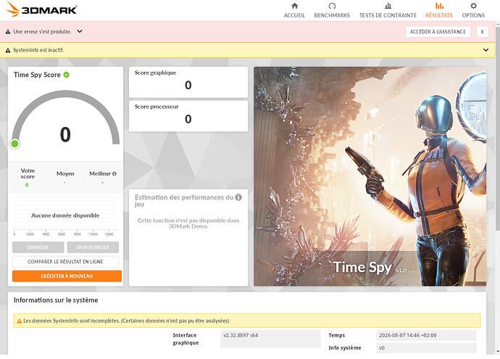The width and height of the screenshot is (500, 359).
Task: Click the Temps date field
Action: click(x=426, y=335)
